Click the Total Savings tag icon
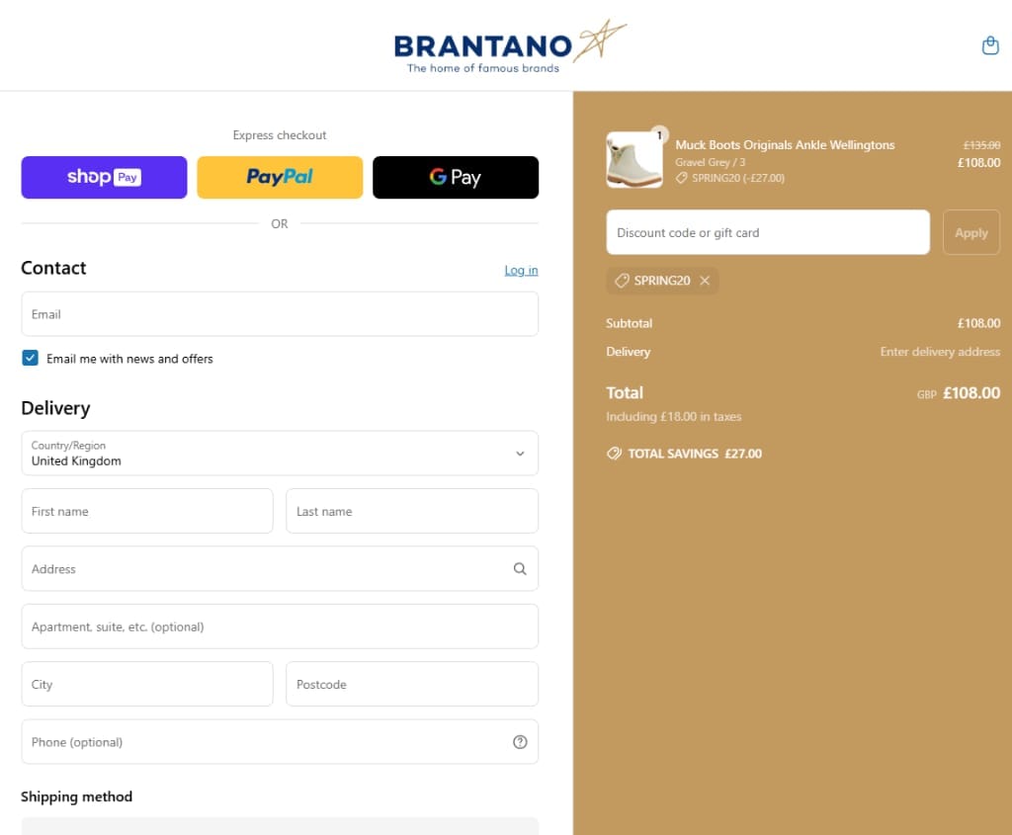1012x835 pixels. click(x=614, y=454)
